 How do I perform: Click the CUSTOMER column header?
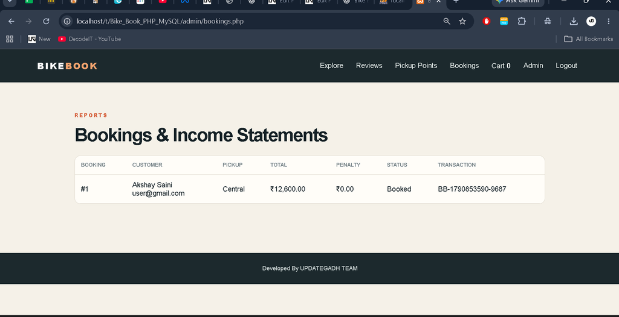(x=147, y=165)
